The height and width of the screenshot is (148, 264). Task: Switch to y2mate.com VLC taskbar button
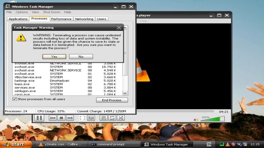[61, 144]
